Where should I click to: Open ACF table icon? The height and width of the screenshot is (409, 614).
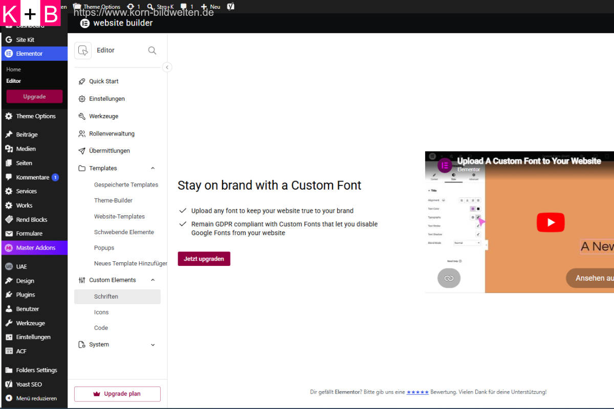click(x=8, y=351)
